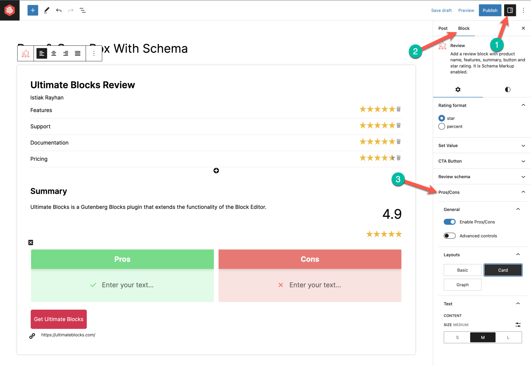This screenshot has height=366, width=531.
Task: Click the undo icon
Action: [x=59, y=10]
